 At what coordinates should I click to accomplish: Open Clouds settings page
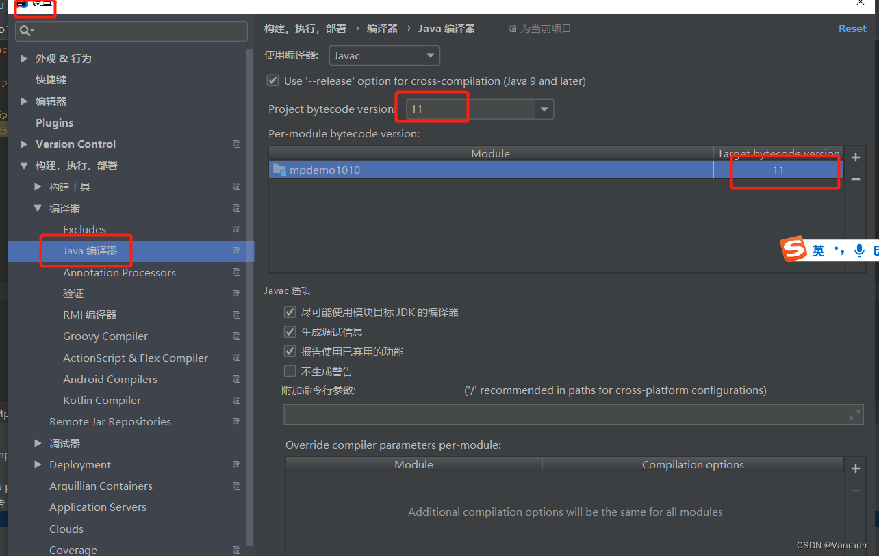[x=66, y=529]
